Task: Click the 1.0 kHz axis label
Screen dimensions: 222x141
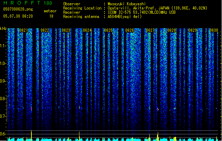Action: [x=3, y=63]
